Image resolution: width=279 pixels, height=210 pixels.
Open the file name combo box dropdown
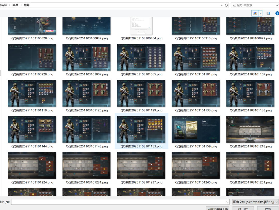pyautogui.click(x=227, y=202)
